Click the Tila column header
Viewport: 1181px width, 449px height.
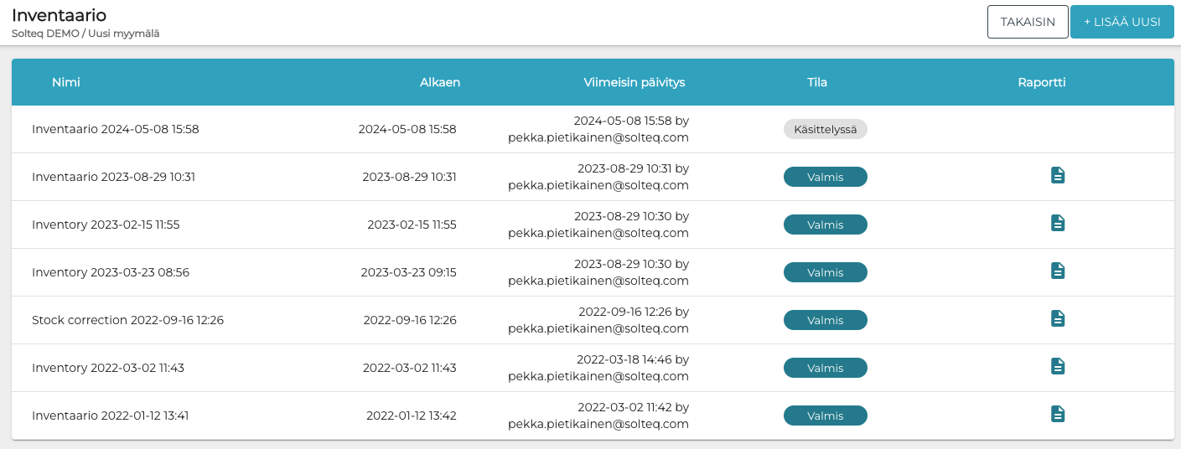[x=817, y=82]
